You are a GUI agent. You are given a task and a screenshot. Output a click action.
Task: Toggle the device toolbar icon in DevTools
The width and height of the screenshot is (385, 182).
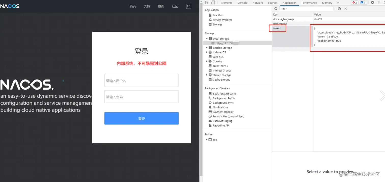point(213,3)
